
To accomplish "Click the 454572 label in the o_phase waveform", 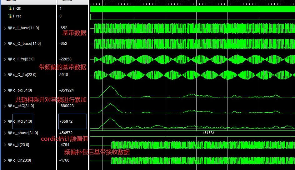I will (x=208, y=133).
